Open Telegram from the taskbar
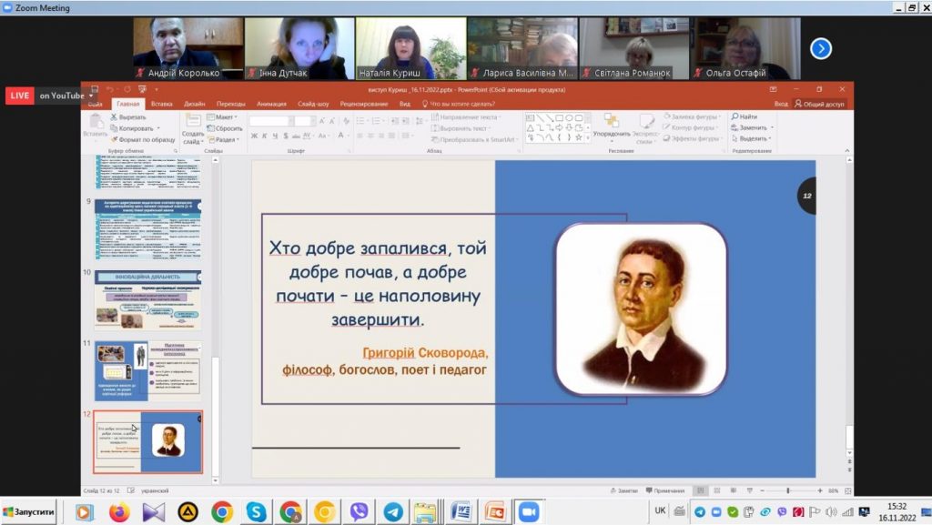The width and height of the screenshot is (932, 525). coord(393,512)
